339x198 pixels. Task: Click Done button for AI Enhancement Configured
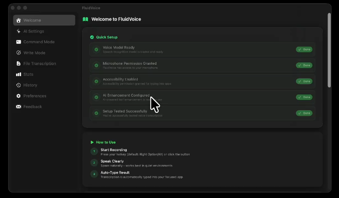pyautogui.click(x=304, y=97)
